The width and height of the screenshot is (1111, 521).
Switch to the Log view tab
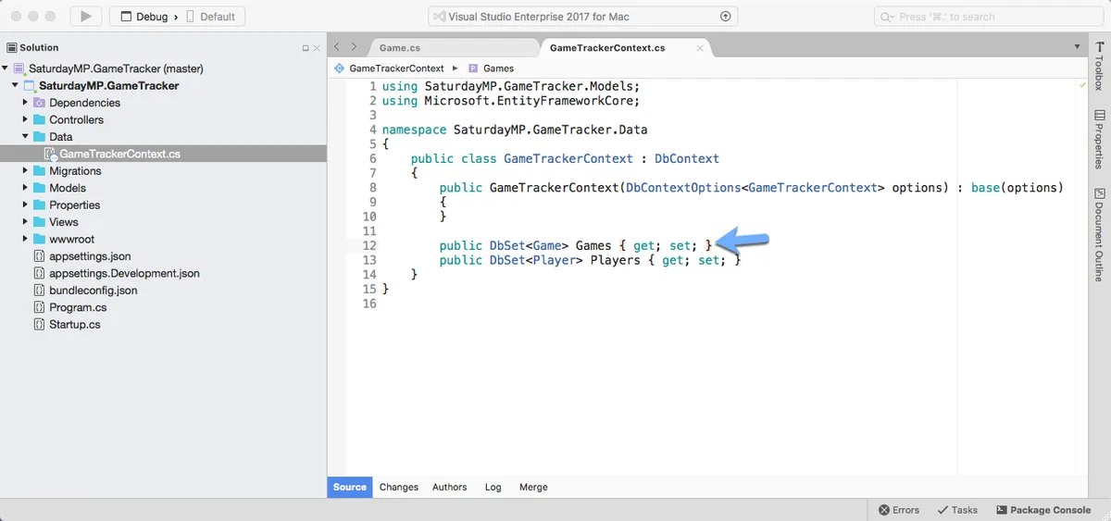tap(493, 487)
